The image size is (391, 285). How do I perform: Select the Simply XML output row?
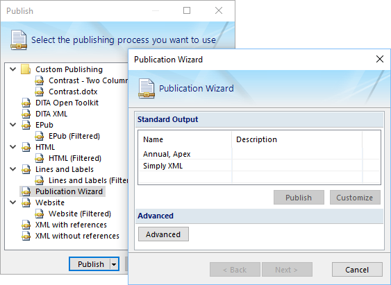[x=259, y=166]
